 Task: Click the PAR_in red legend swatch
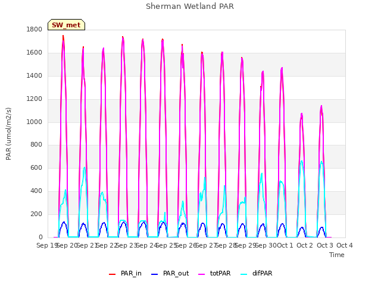coord(112,274)
